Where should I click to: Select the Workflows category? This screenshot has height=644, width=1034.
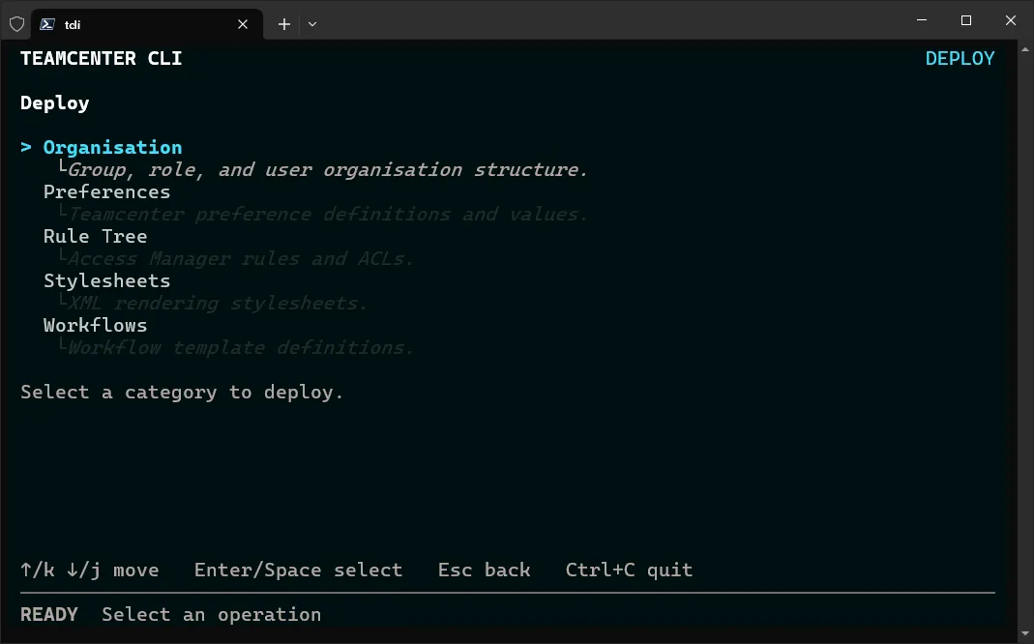[96, 325]
